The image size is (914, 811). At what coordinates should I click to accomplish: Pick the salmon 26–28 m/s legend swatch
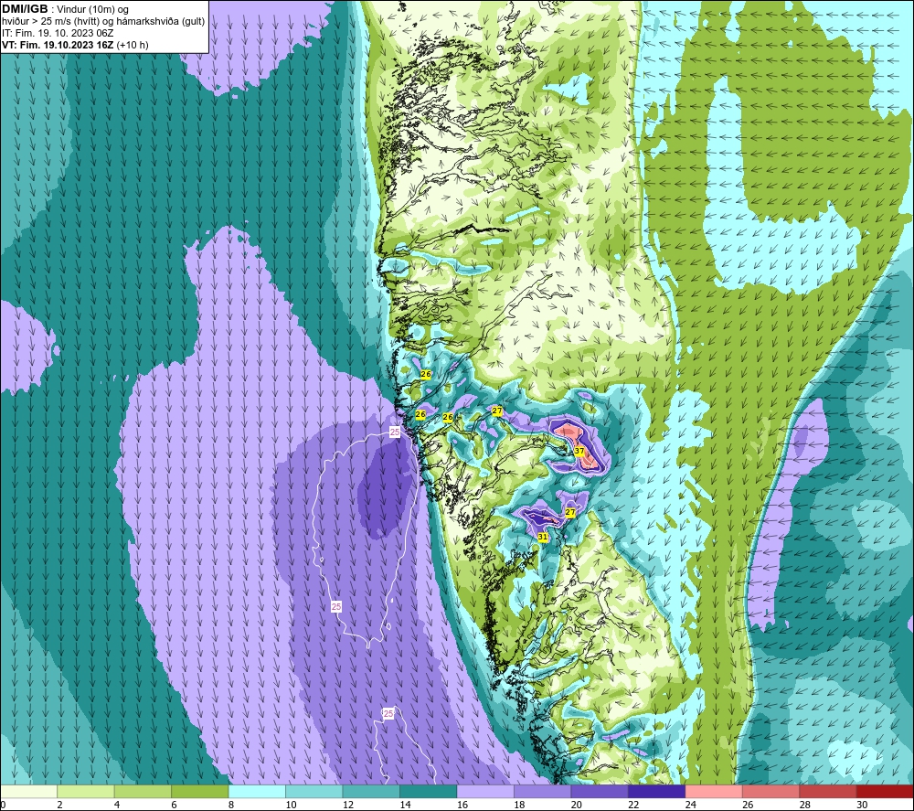(771, 791)
